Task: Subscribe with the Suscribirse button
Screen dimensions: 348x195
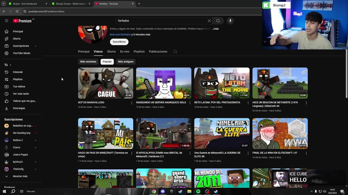Action: tap(119, 42)
